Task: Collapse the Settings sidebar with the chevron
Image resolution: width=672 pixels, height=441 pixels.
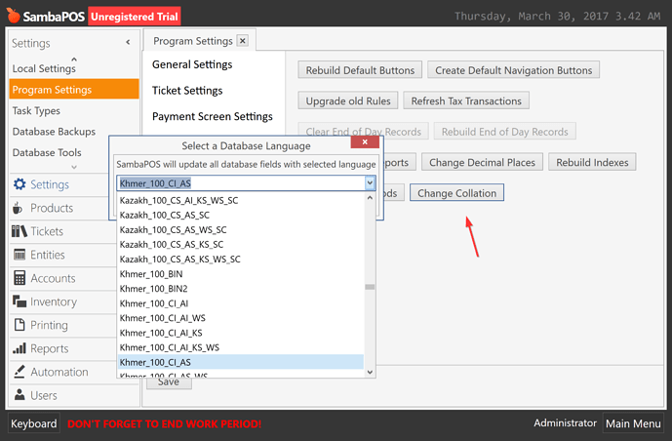Action: click(128, 42)
